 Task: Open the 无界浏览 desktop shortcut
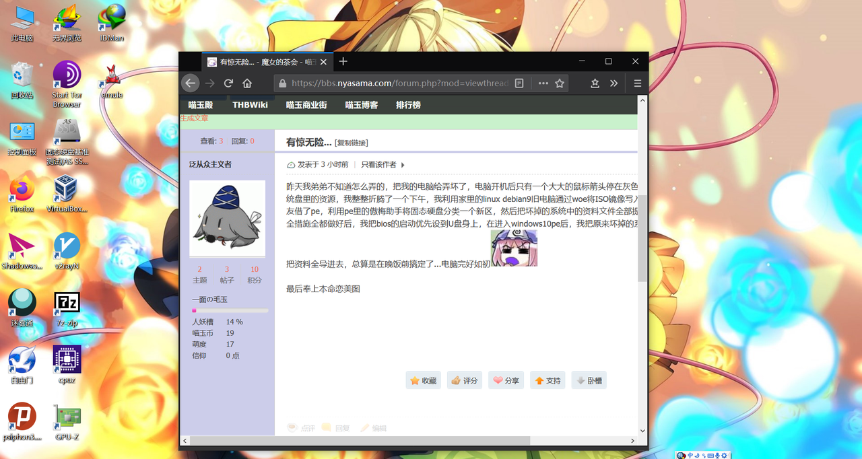tap(67, 24)
